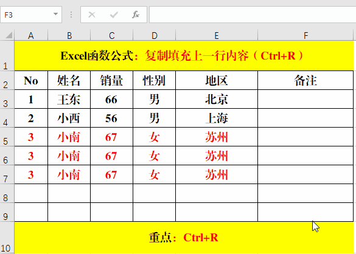356x254 pixels.
Task: Select row 10 header
Action: click(7, 238)
